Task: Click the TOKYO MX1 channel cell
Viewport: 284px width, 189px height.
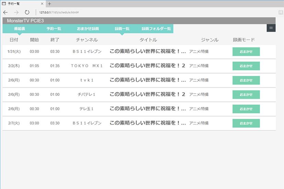Action: pyautogui.click(x=87, y=66)
